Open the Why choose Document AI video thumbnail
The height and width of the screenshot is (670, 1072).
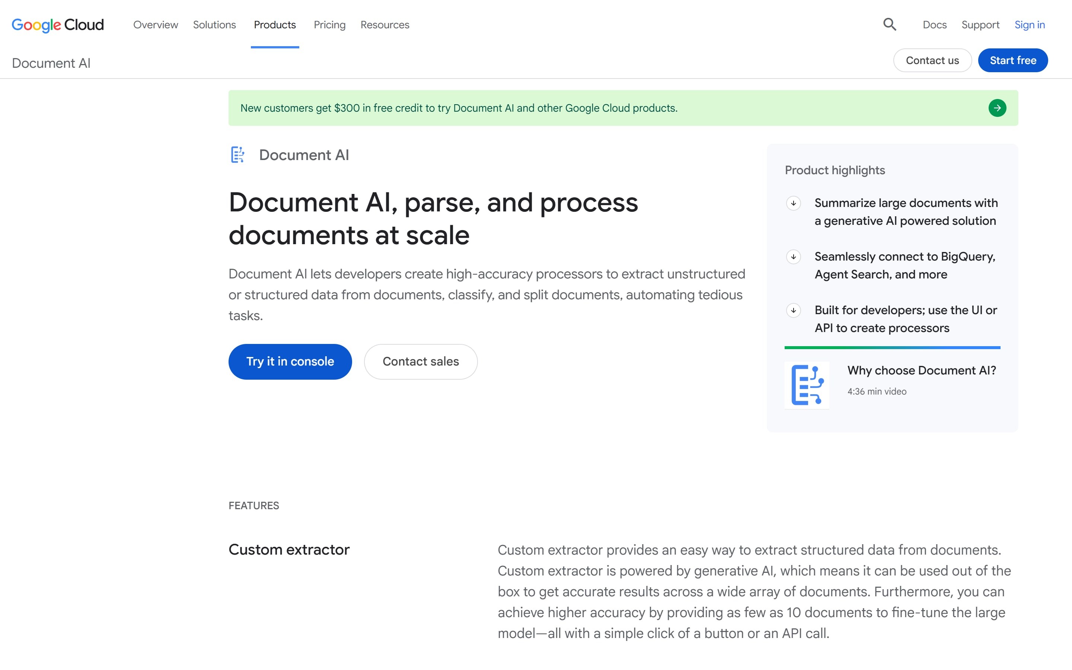[807, 385]
